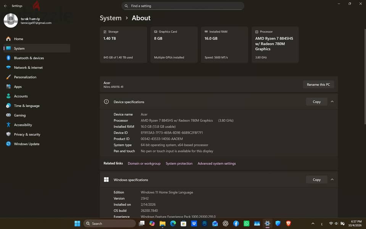Image resolution: width=366 pixels, height=229 pixels.
Task: Click the OS build 26200.7840 value
Action: 149,211
